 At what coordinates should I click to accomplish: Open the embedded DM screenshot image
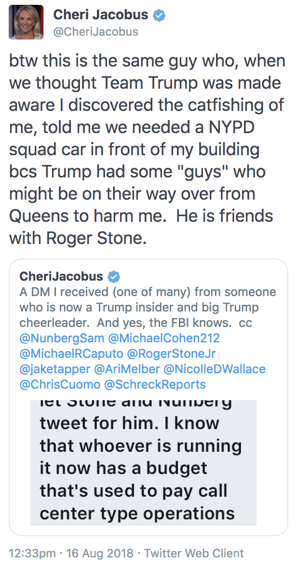(x=143, y=462)
